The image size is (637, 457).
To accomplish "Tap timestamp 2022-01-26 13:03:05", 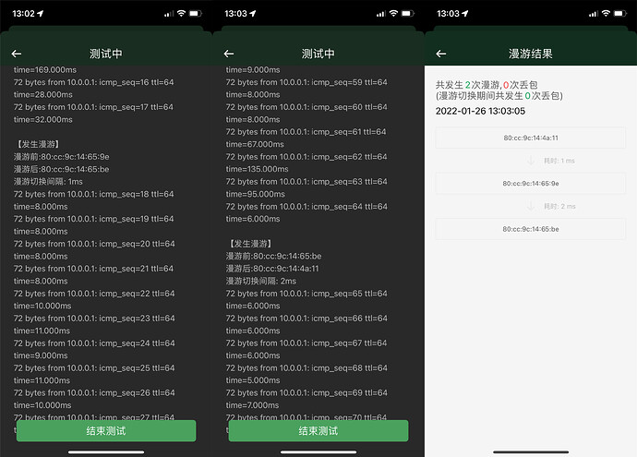I will click(x=480, y=111).
